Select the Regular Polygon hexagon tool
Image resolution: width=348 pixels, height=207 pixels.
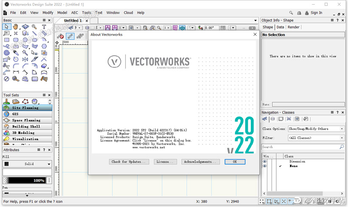[44, 46]
